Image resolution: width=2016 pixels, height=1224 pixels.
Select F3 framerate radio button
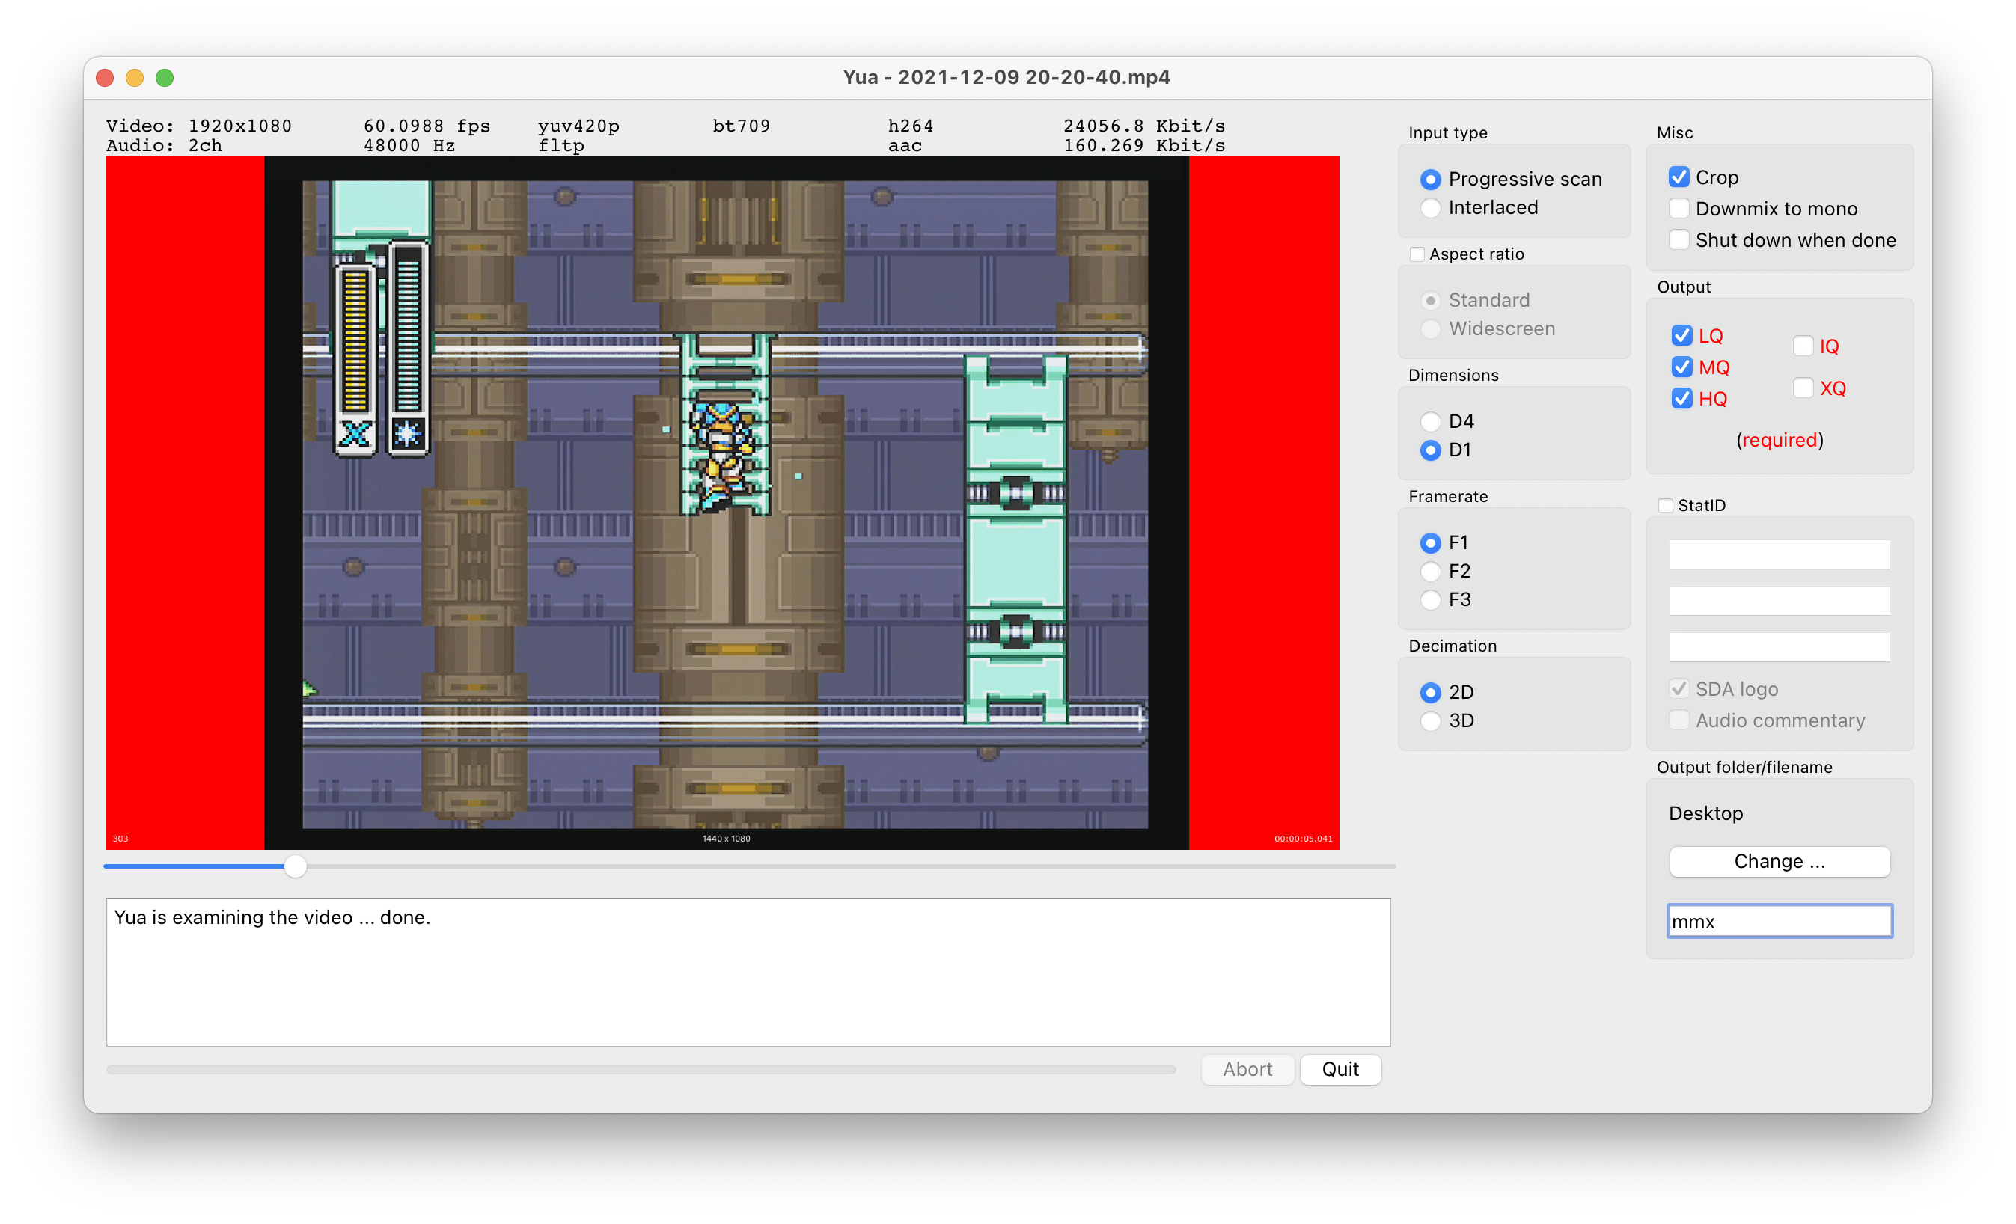pos(1430,600)
